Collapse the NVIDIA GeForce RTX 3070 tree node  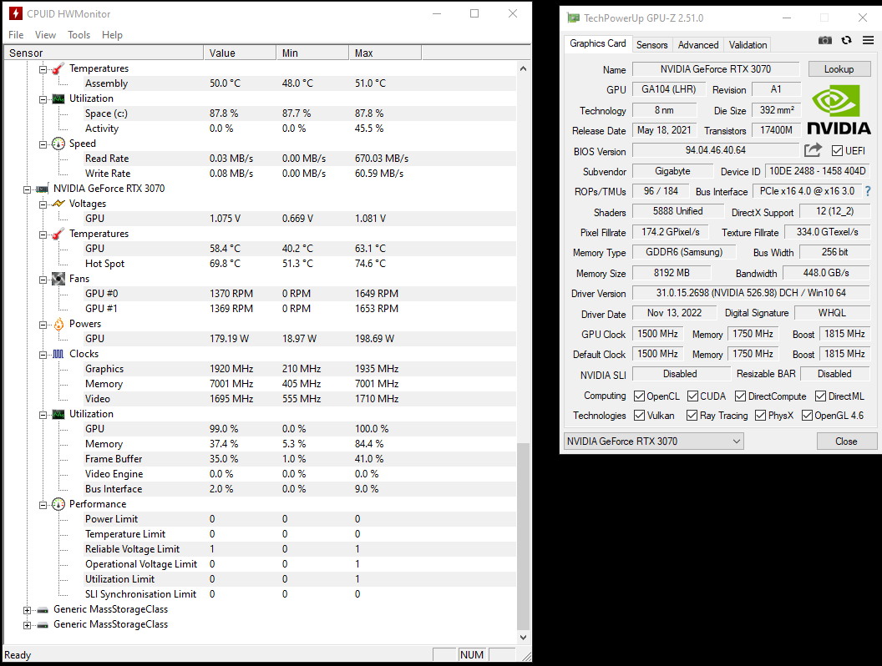click(27, 189)
